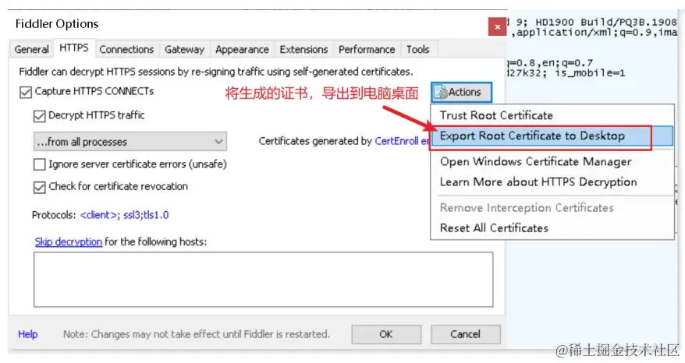This screenshot has height=363, width=685.
Task: Open the Tools tab
Action: click(x=417, y=49)
